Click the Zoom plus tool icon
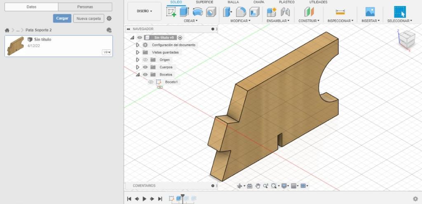 [x=266, y=186]
